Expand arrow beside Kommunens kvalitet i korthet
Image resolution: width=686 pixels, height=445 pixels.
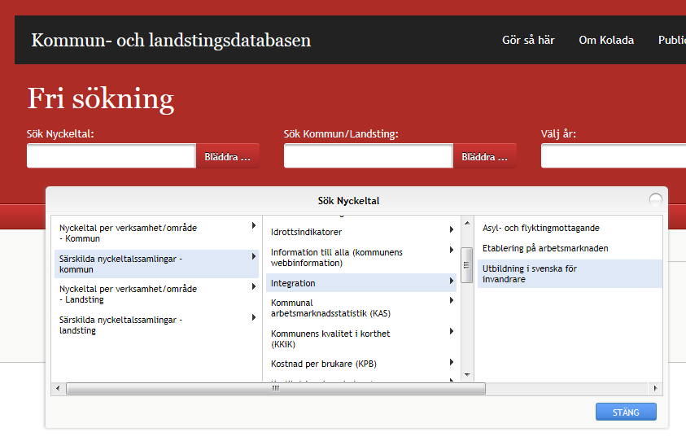click(452, 331)
